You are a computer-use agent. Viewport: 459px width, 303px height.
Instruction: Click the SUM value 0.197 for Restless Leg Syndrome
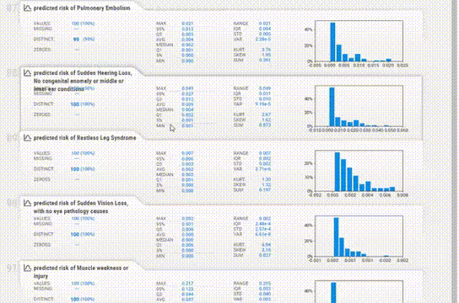pos(265,190)
